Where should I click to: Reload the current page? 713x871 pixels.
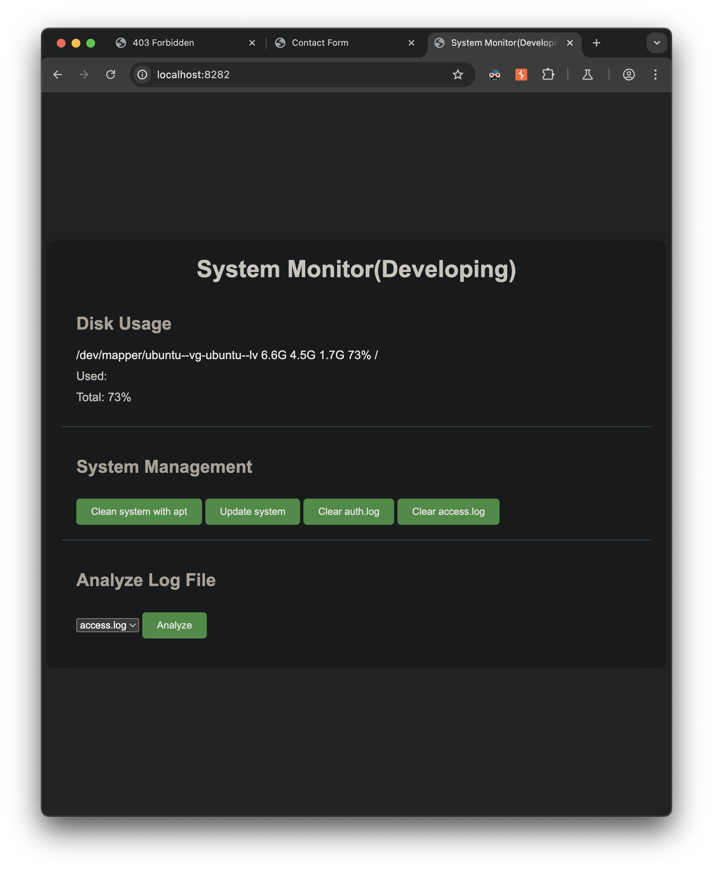pyautogui.click(x=111, y=75)
